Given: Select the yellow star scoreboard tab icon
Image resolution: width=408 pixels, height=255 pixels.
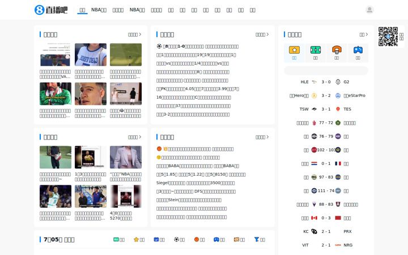Looking at the screenshot, I should pos(294,50).
